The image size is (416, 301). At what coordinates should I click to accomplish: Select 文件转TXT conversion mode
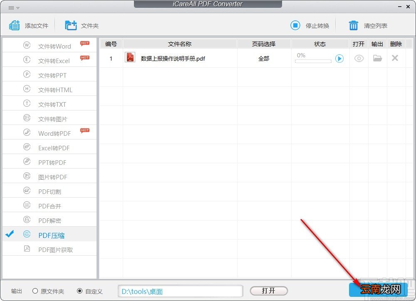[x=50, y=103]
